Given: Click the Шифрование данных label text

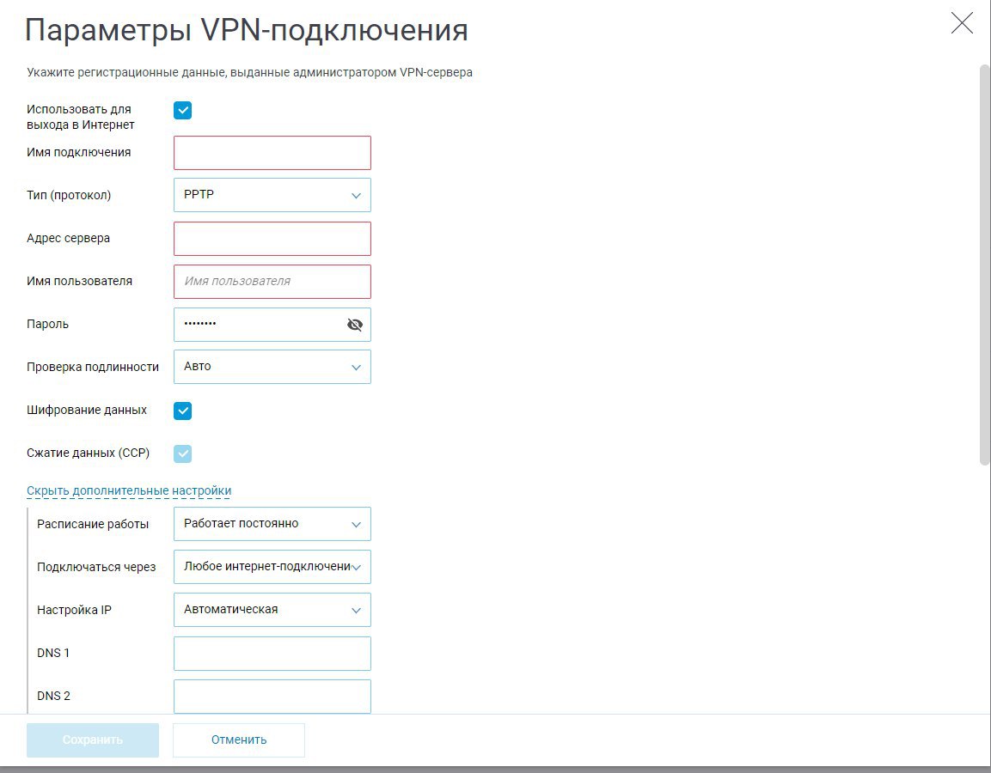Looking at the screenshot, I should coord(87,410).
